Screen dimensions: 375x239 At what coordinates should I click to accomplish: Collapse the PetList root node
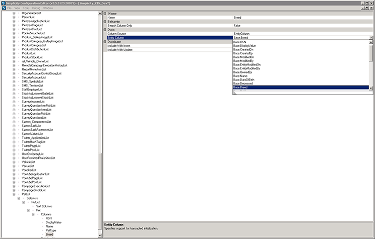point(14,194)
